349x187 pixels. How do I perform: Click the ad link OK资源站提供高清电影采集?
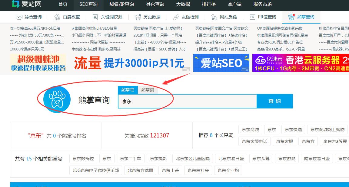[280, 28]
